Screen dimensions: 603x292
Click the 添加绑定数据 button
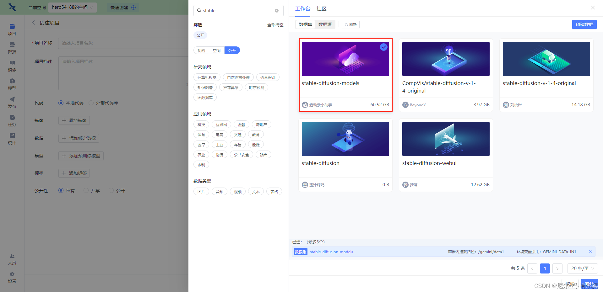pyautogui.click(x=79, y=138)
